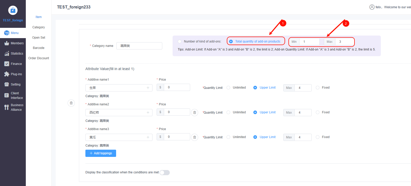Expand the Additive name3 plus selector
Viewport: 411px width, 186px height.
pyautogui.click(x=148, y=137)
